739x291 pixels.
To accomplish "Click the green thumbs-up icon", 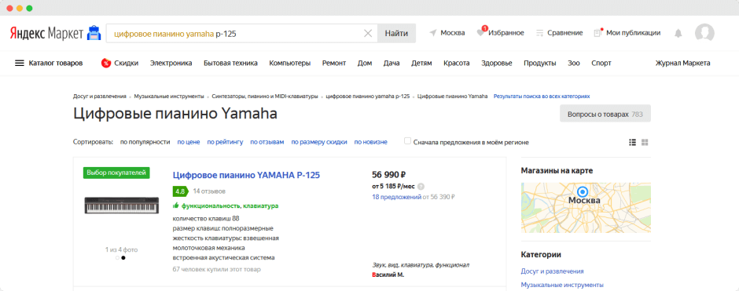I will pos(176,206).
